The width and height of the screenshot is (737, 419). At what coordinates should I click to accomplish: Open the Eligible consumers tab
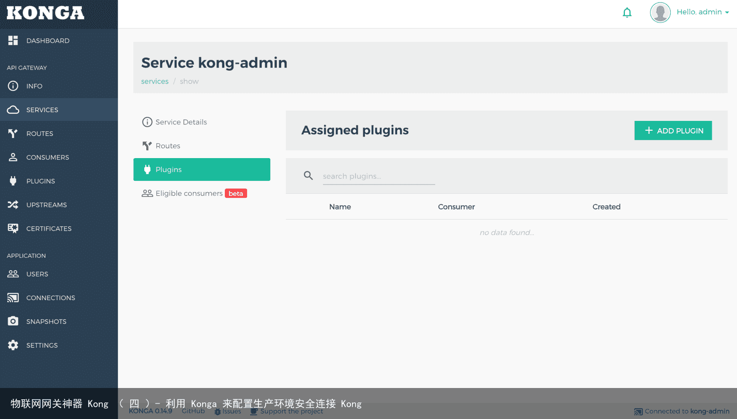[202, 193]
